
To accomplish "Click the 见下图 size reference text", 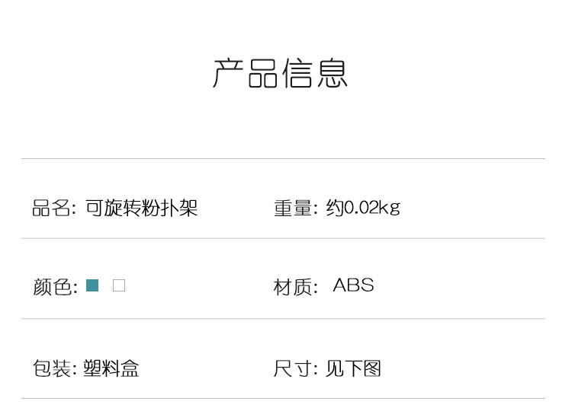I will coord(353,368).
